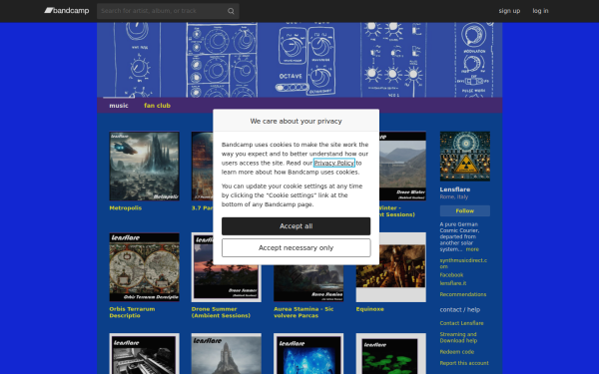Choose Accept necessary only
This screenshot has width=599, height=374.
click(297, 247)
